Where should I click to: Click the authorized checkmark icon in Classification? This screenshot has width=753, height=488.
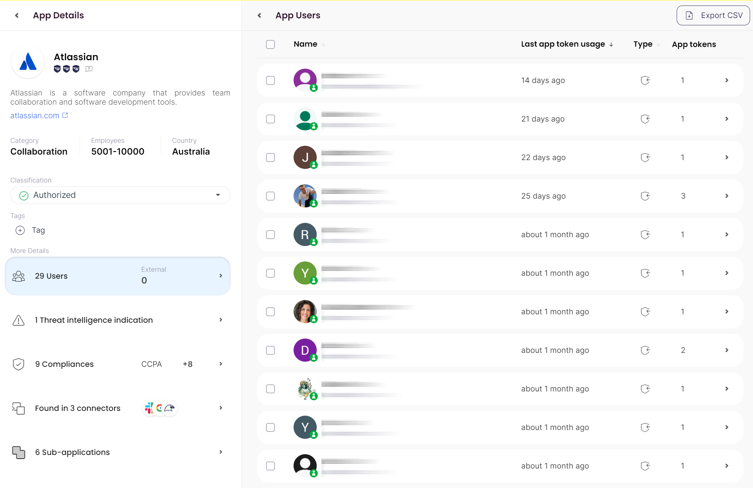pyautogui.click(x=24, y=195)
